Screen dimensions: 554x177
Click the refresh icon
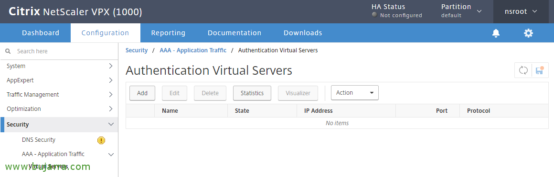[x=523, y=70]
